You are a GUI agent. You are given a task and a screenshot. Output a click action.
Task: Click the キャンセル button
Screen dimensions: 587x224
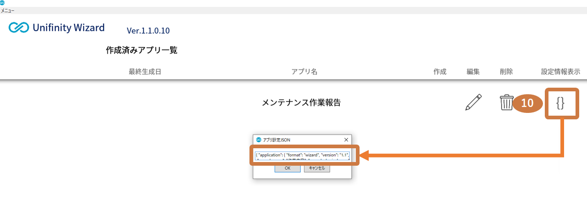coord(316,168)
